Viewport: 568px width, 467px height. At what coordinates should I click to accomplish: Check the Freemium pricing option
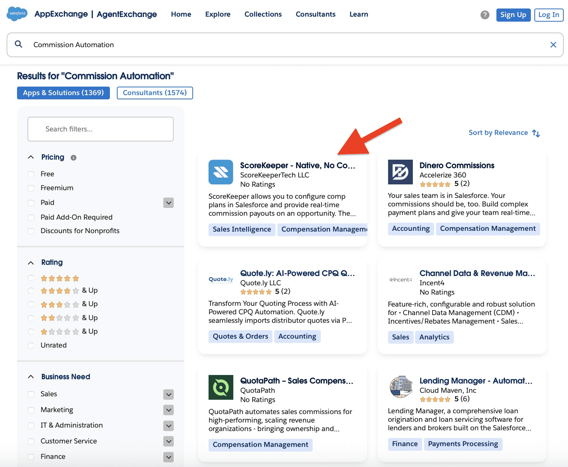click(31, 188)
